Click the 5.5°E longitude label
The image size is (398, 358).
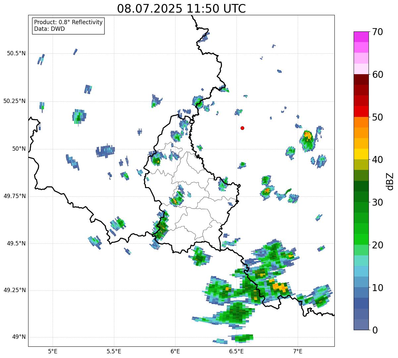114,351
